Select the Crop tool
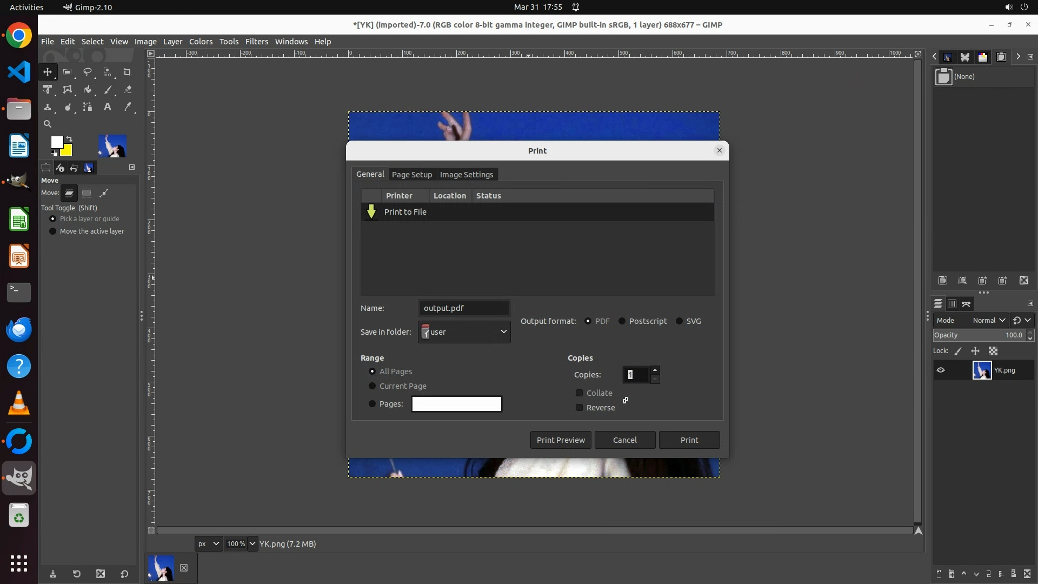Screen dimensions: 1038x584 point(128,72)
